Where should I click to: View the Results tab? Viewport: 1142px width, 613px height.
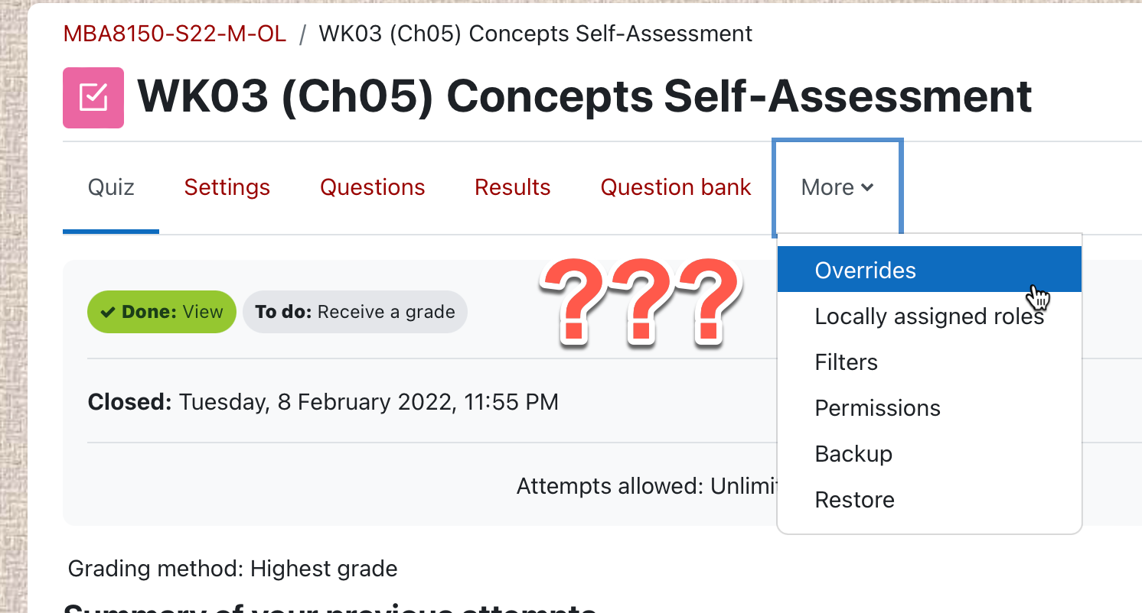513,187
